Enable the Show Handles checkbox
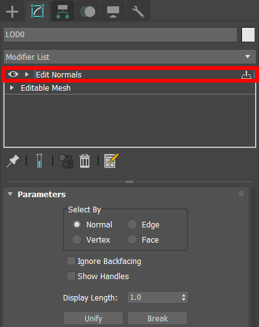This screenshot has height=327, width=259. pyautogui.click(x=71, y=276)
